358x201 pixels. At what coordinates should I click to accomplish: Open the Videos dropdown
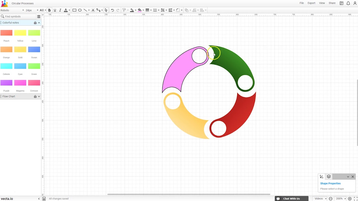click(321, 199)
